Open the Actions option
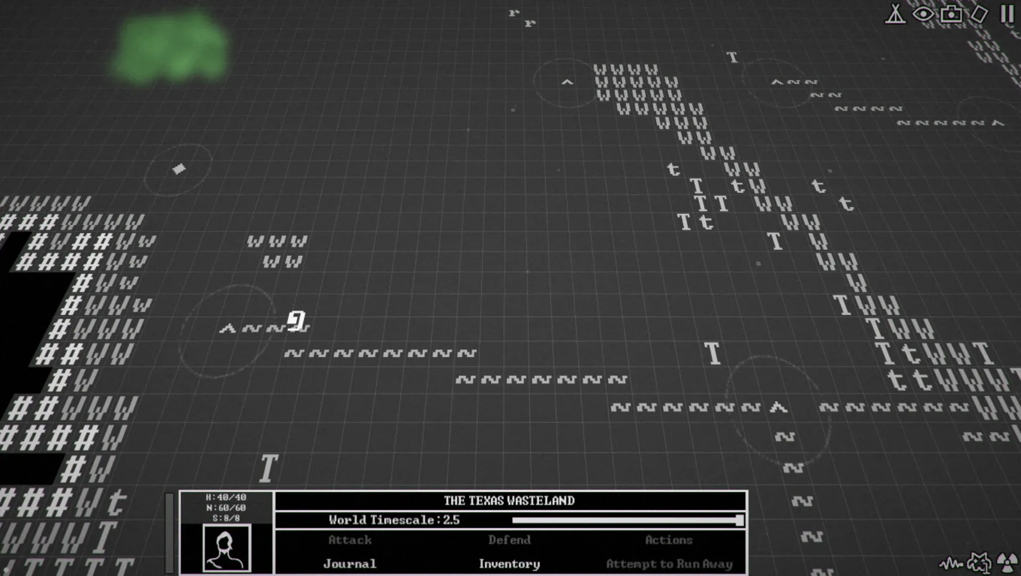1021x576 pixels. coord(668,540)
